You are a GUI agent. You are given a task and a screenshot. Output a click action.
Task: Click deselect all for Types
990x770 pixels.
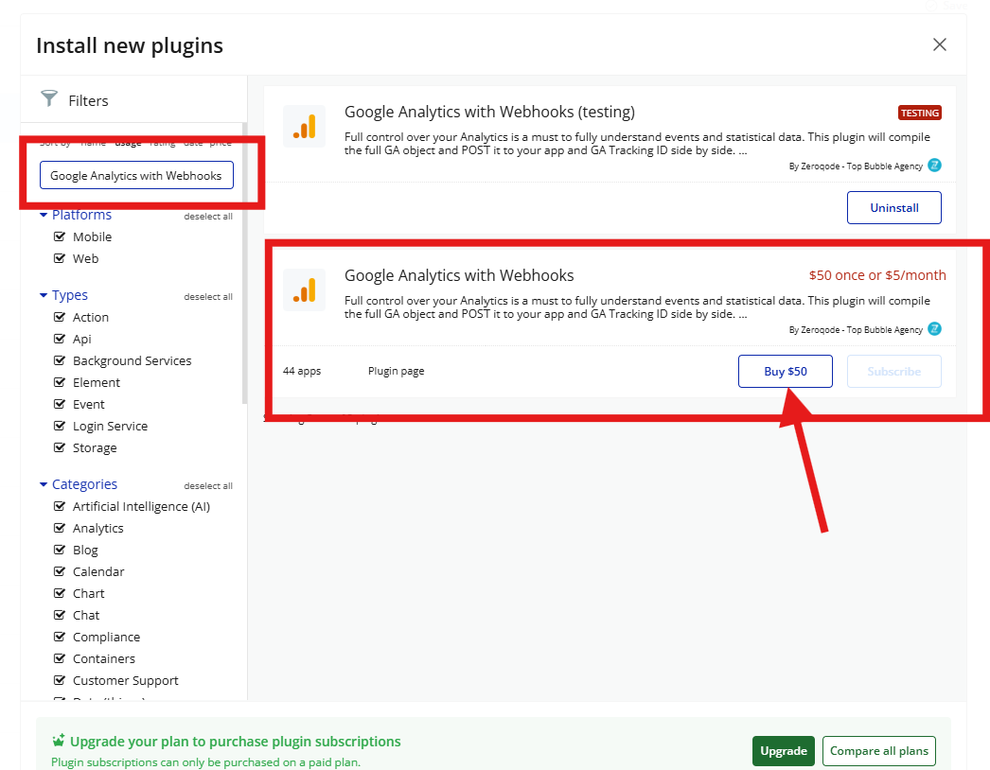point(207,297)
